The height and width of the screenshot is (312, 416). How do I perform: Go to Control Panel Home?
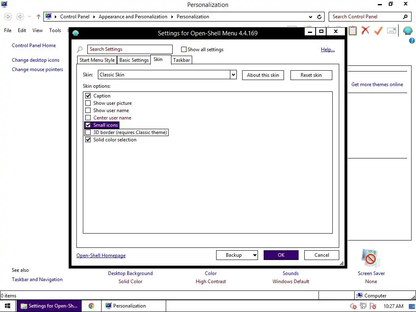point(34,45)
